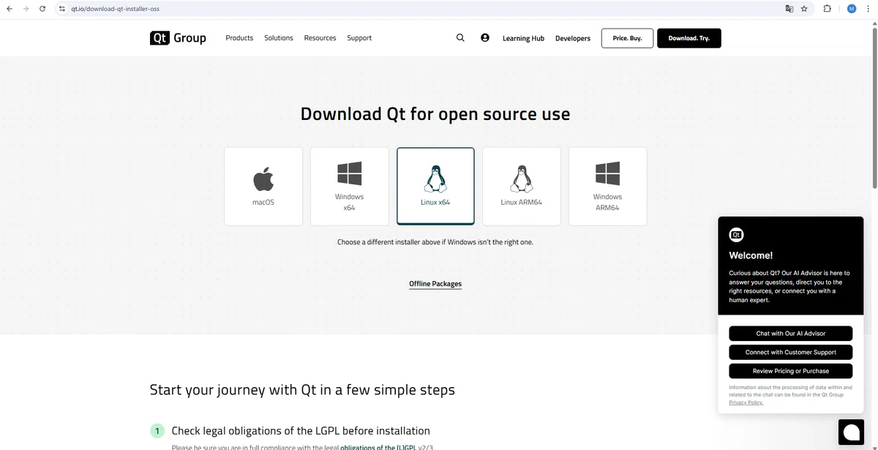Open the Offline Packages link
This screenshot has width=878, height=450.
435,284
